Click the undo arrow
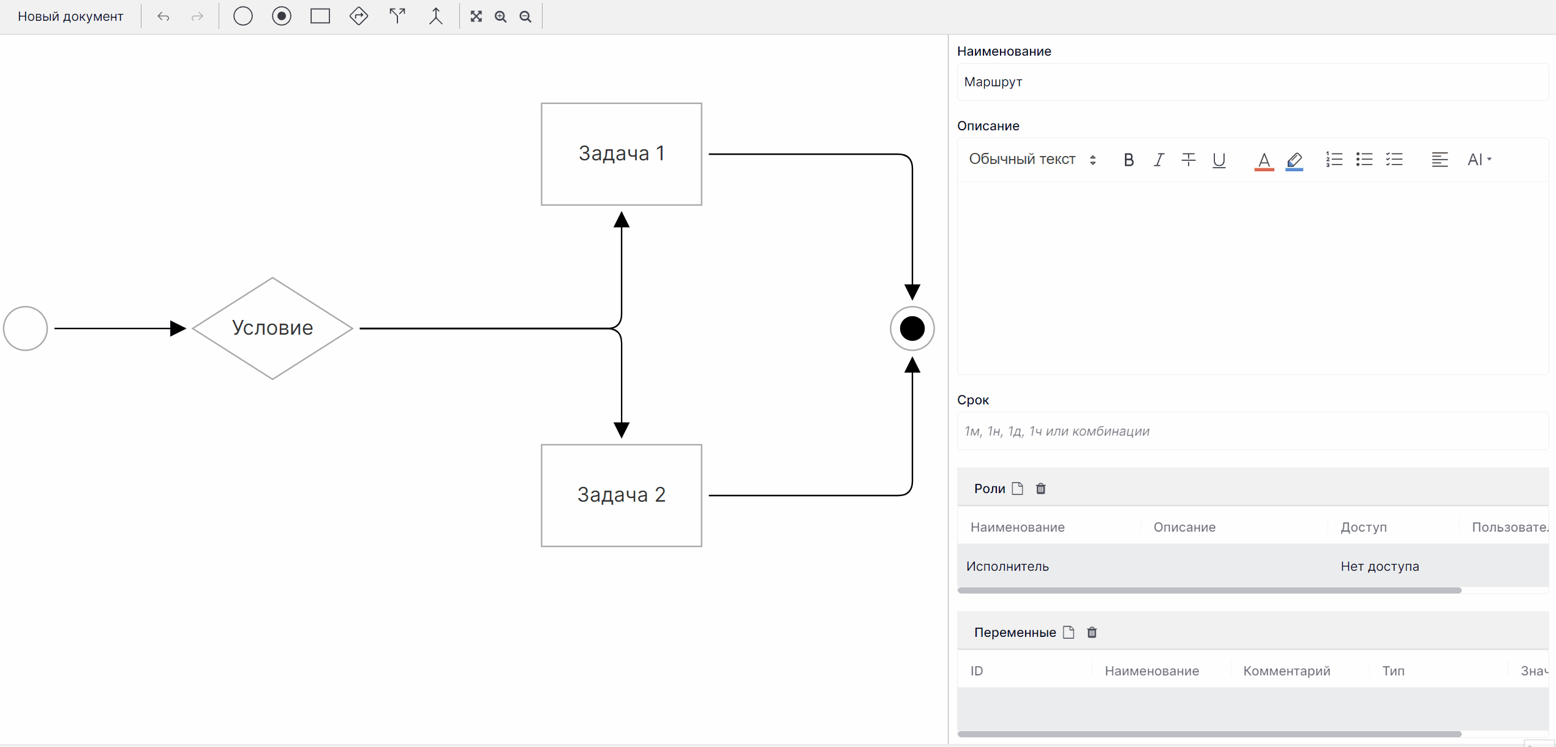 click(163, 17)
